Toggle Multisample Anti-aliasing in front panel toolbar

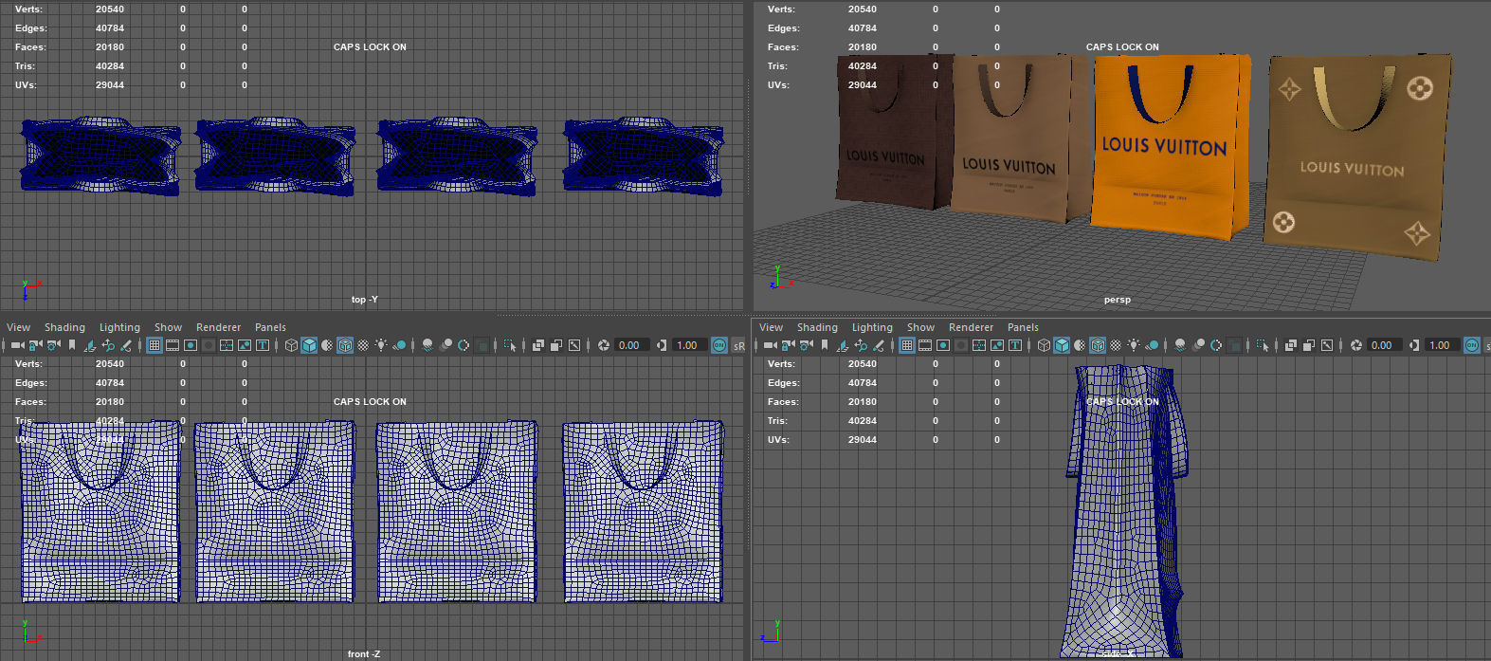click(x=464, y=345)
